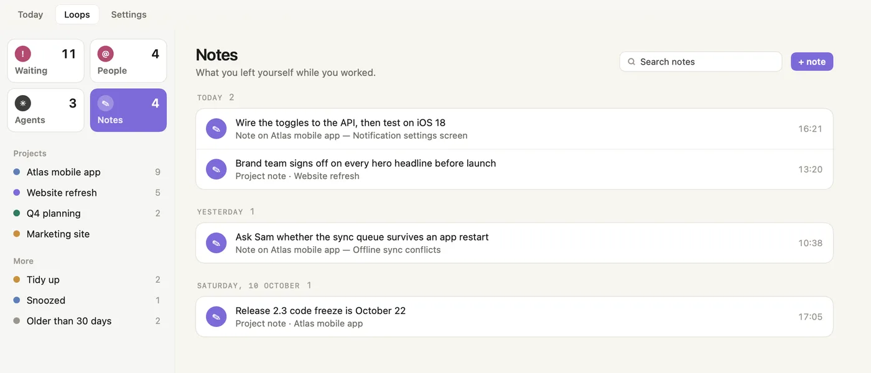871x373 pixels.
Task: Open the Agents card with 3 items
Action: [45, 110]
